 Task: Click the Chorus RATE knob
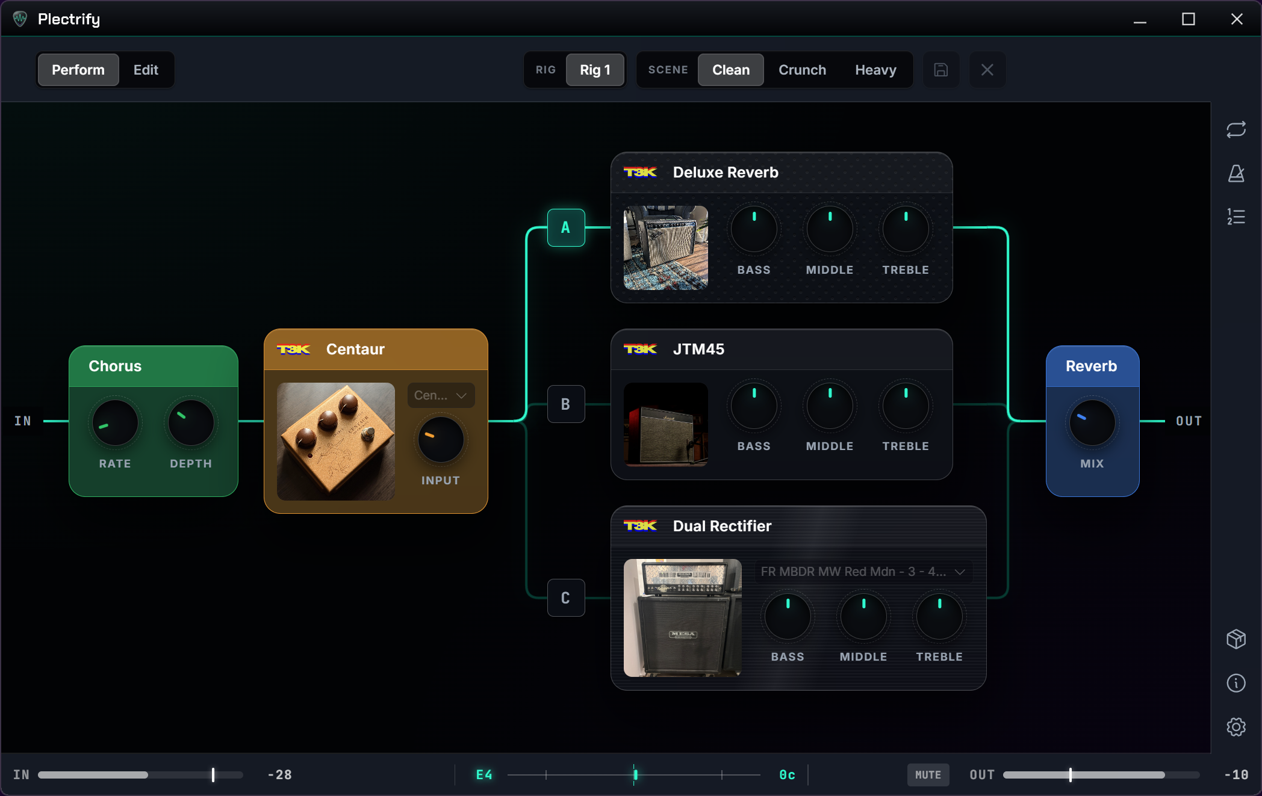115,423
